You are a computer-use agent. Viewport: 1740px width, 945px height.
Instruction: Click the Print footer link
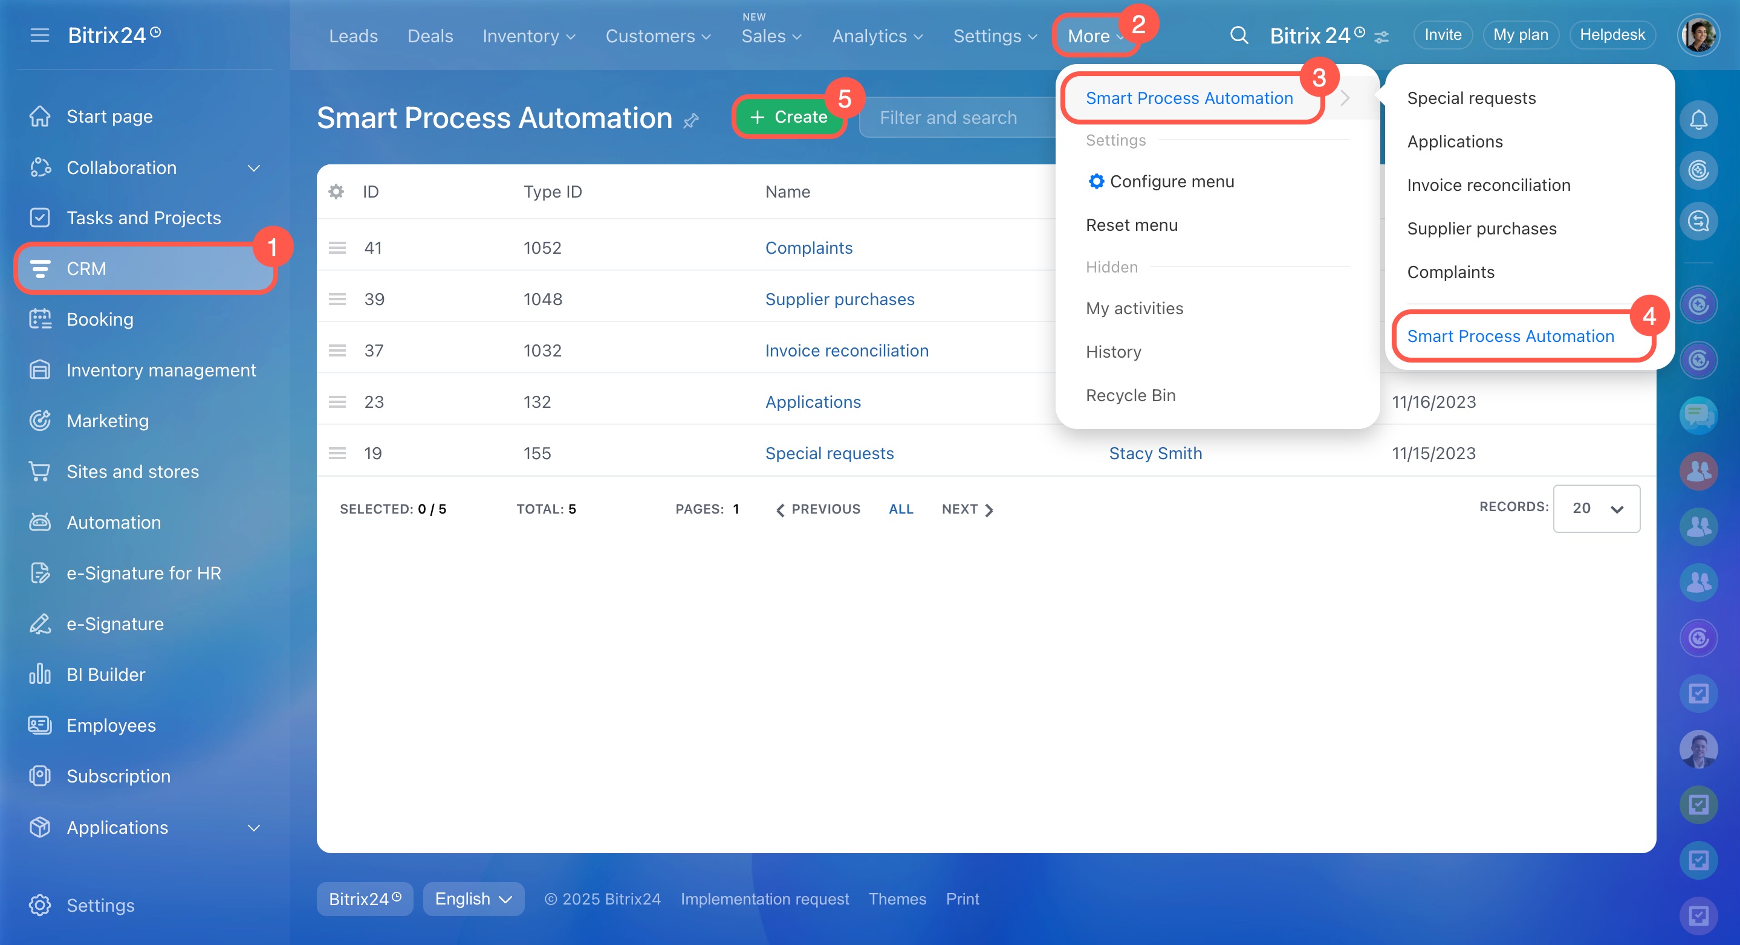click(962, 898)
